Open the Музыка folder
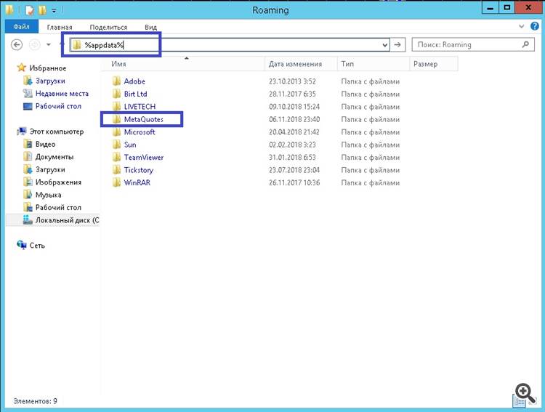545x412 pixels. tap(48, 195)
